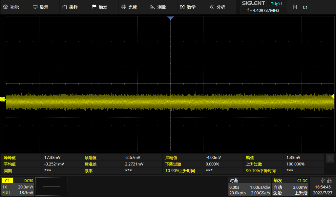This screenshot has width=336, height=197.
Task: Open the 触发 trigger settings box
Action: [x=290, y=186]
